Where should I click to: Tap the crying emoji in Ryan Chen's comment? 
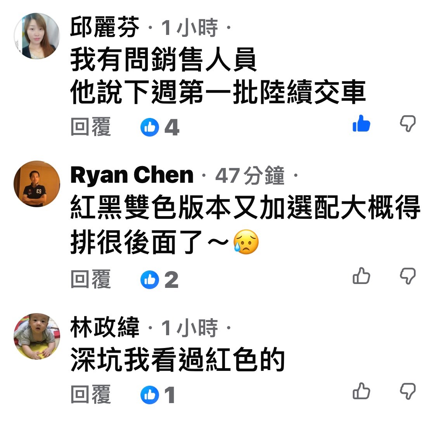point(246,242)
